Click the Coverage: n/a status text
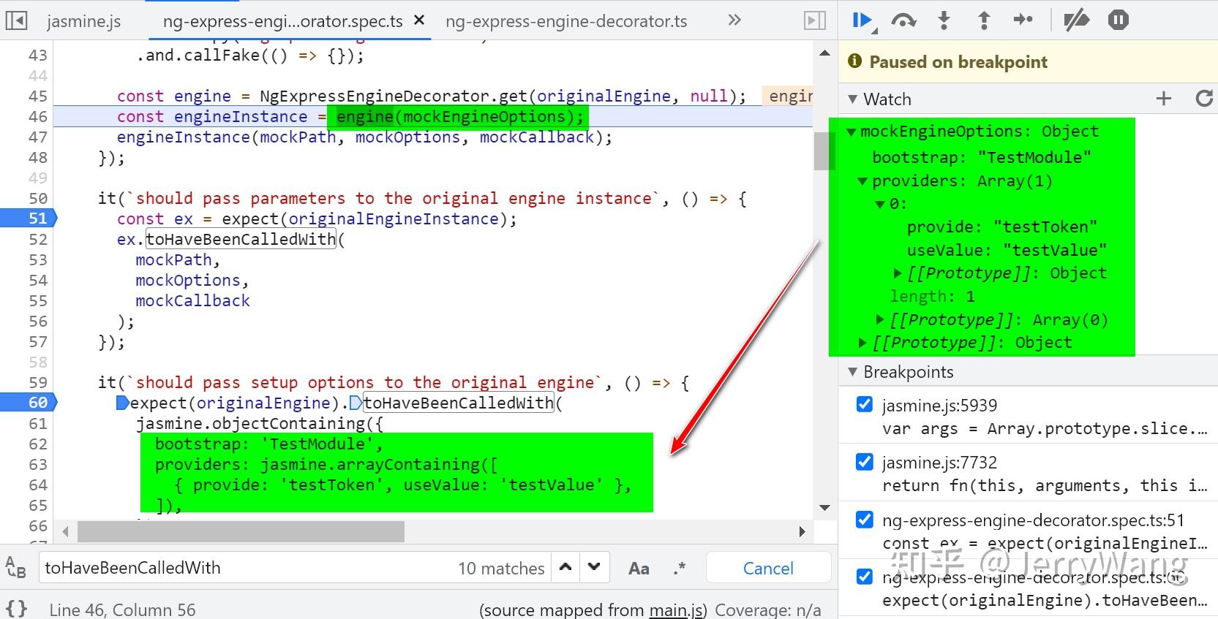 click(767, 609)
